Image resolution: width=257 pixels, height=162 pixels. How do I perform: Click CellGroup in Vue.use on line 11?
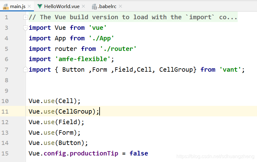pos(75,111)
